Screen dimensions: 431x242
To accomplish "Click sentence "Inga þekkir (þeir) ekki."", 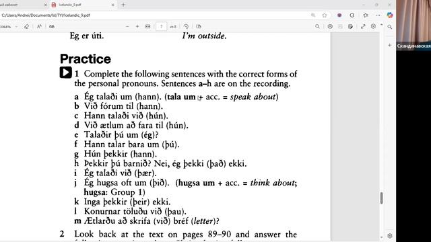I will 127,202.
